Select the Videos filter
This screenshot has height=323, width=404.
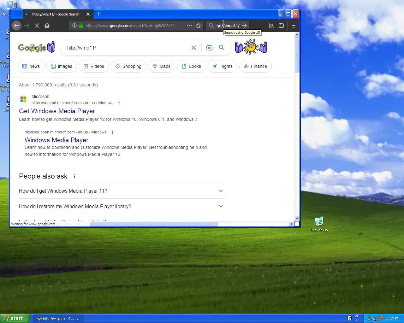pos(94,66)
